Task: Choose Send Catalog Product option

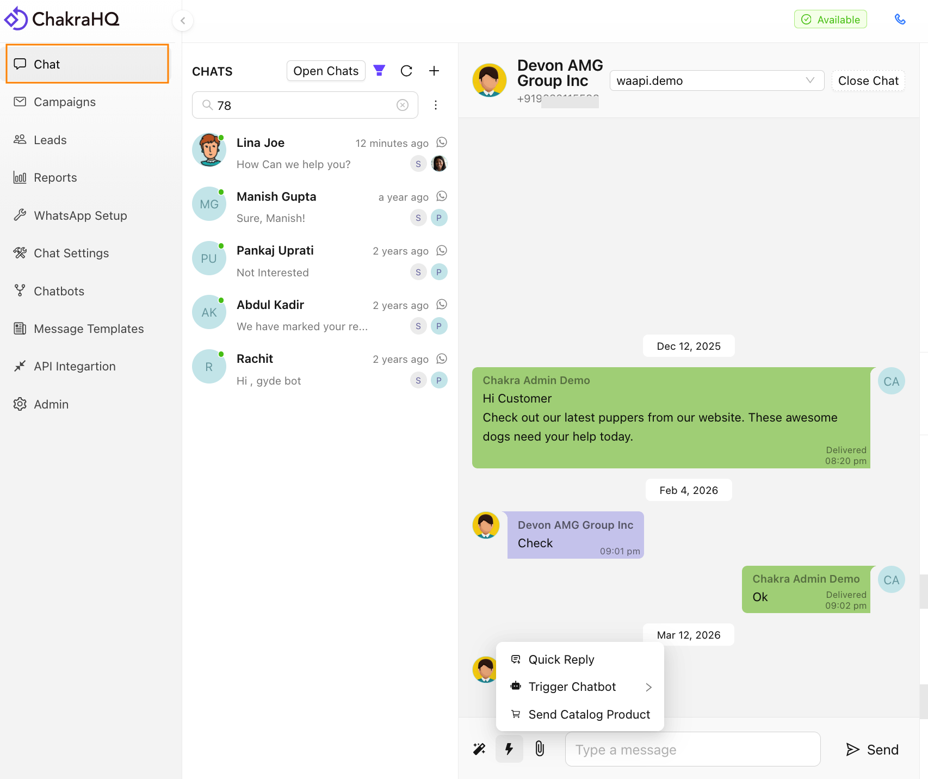Action: point(589,714)
